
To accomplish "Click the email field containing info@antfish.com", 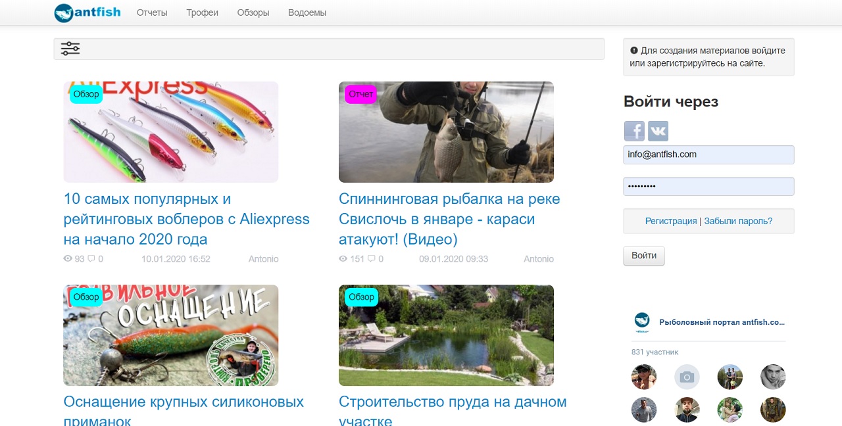I will (708, 154).
